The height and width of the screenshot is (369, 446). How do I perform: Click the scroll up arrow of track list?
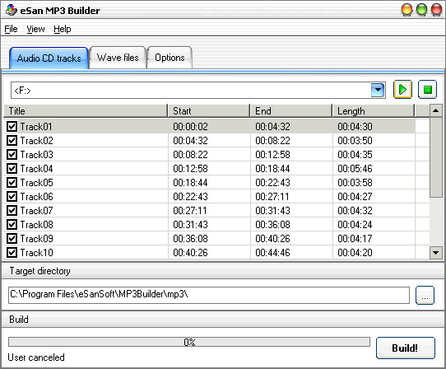pyautogui.click(x=436, y=110)
